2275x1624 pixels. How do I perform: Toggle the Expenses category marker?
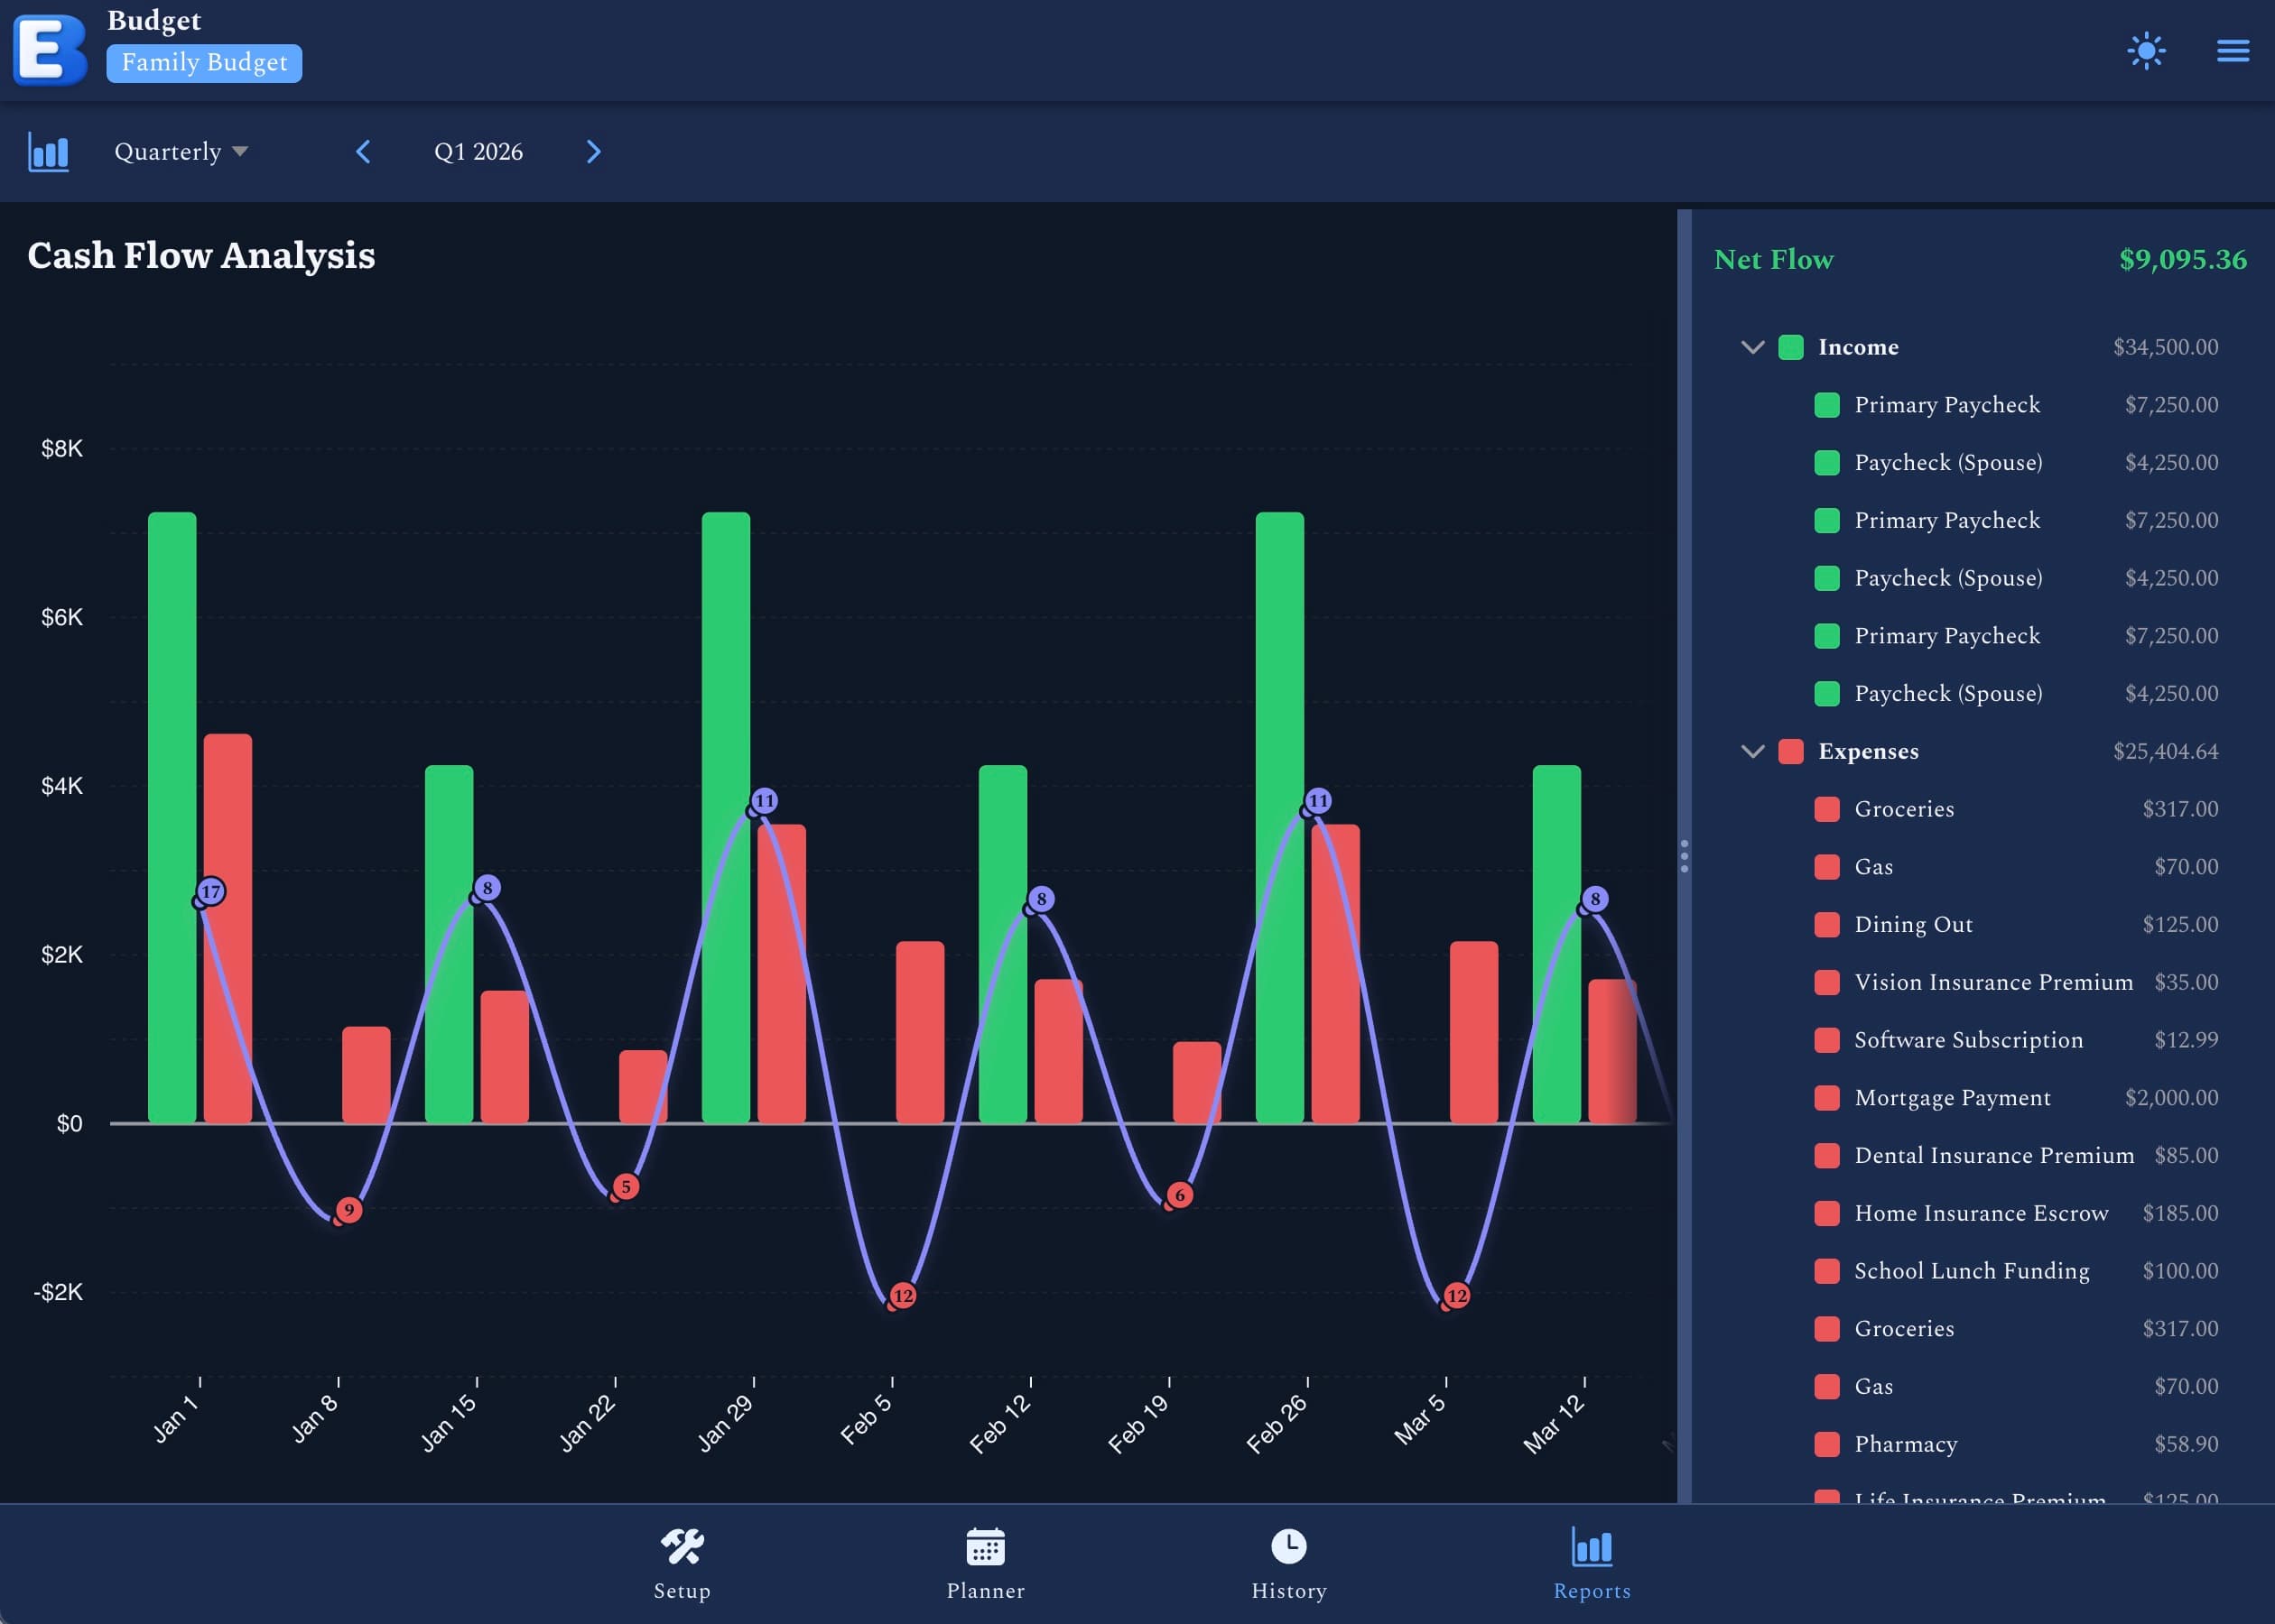(x=1792, y=751)
